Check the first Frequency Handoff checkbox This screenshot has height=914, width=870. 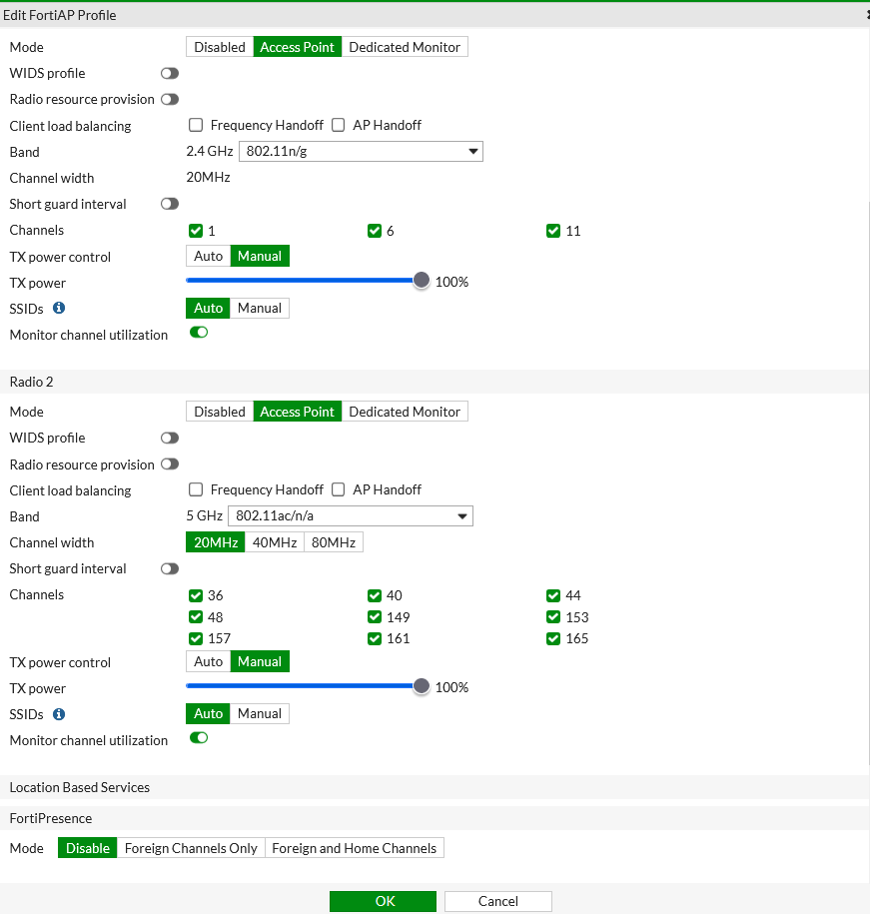[196, 126]
